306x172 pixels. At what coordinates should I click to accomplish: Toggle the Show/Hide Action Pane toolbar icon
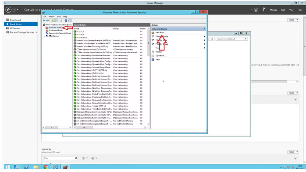pos(70,20)
